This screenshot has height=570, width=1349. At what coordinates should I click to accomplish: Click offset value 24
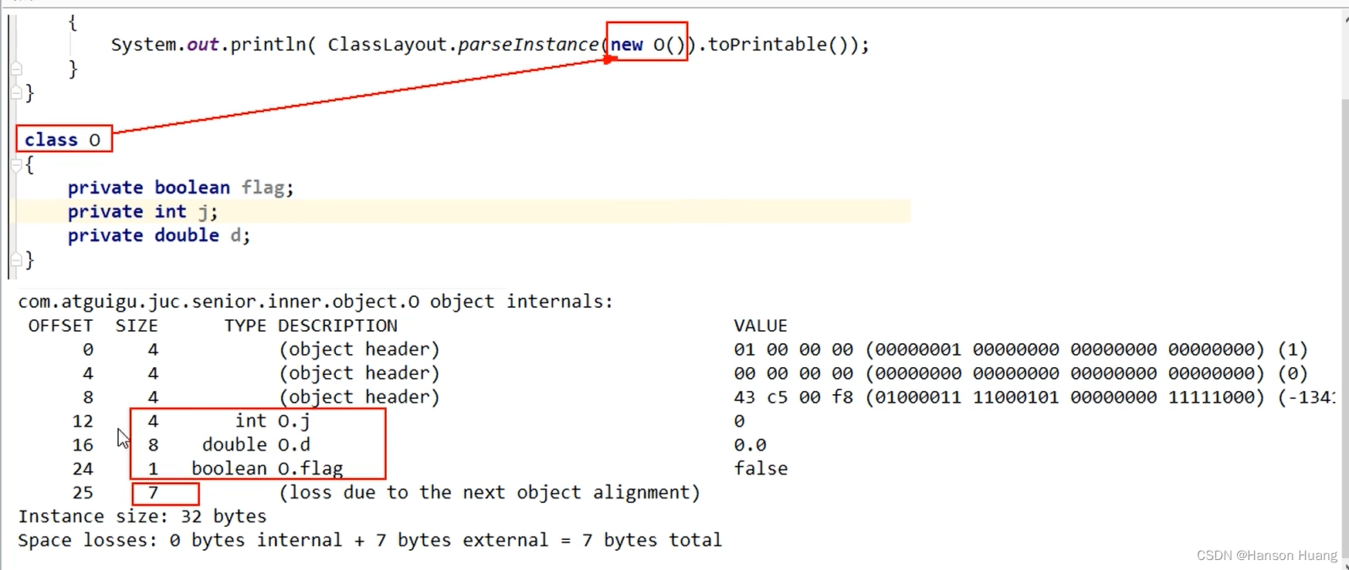[x=83, y=469]
